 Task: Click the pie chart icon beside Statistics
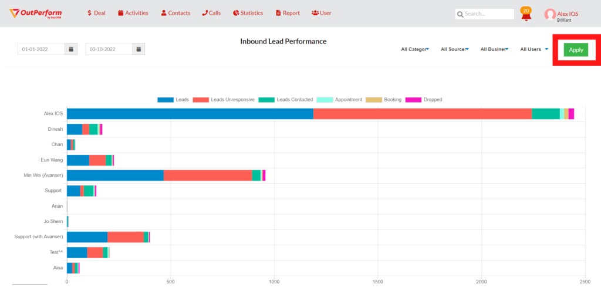click(235, 13)
